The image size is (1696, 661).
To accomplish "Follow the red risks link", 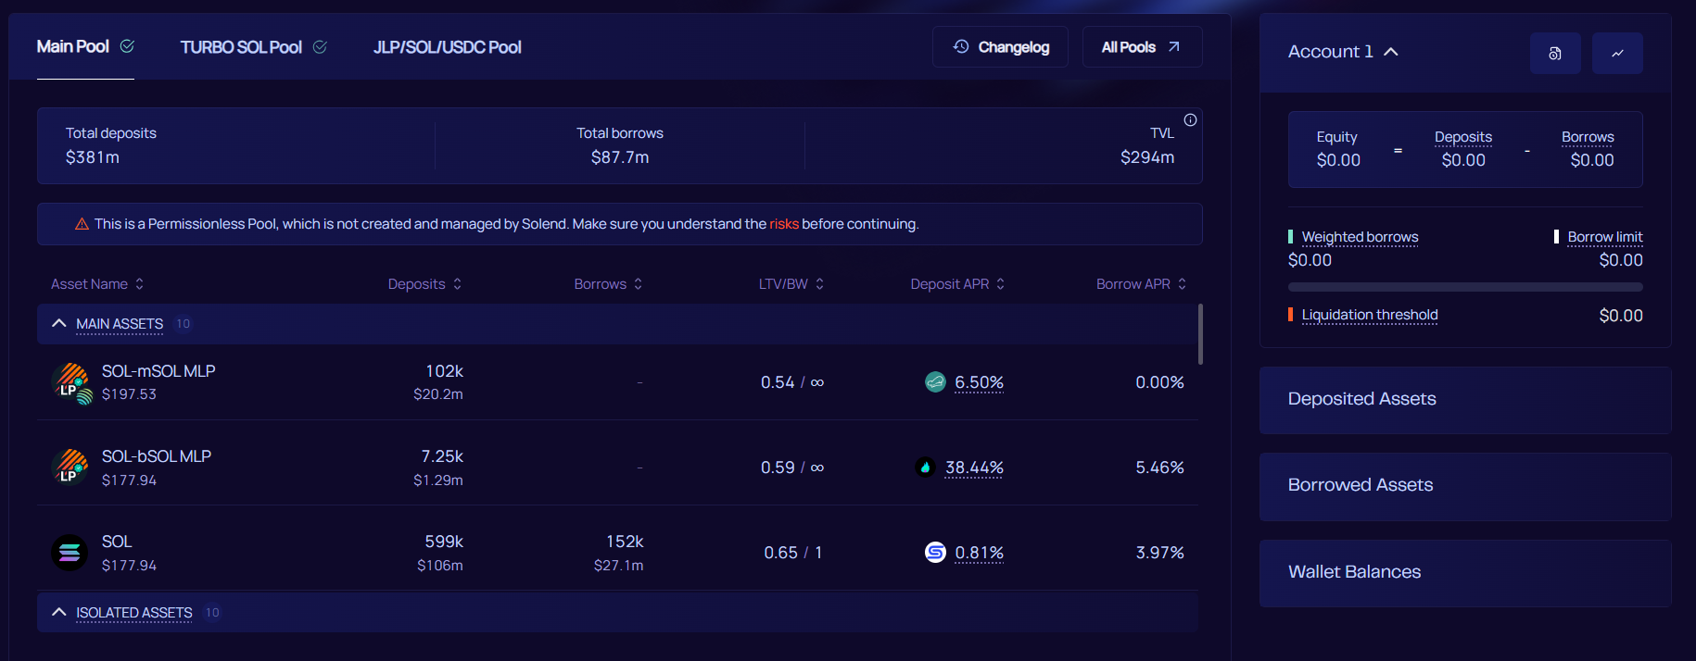I will point(783,224).
